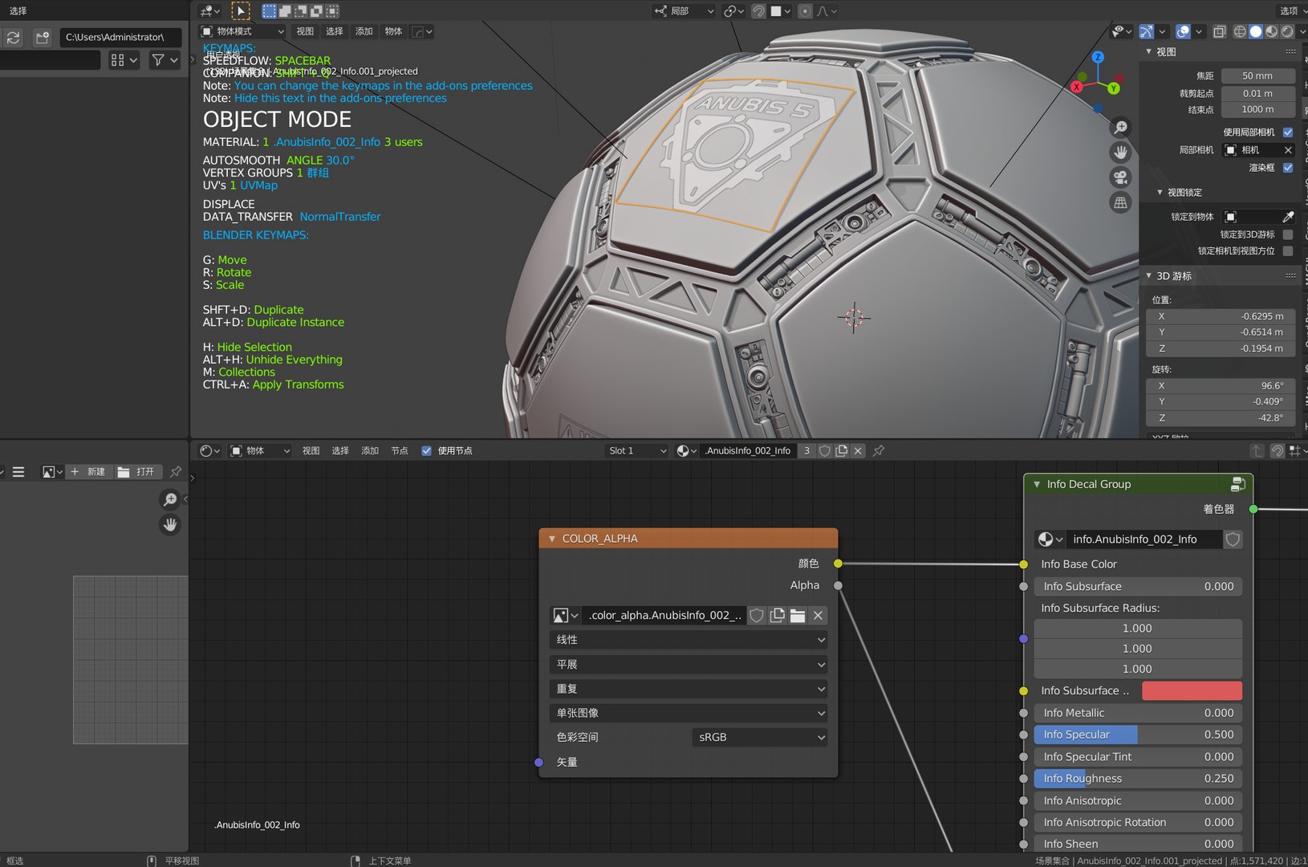Open 视图 menu in node editor header
This screenshot has height=867, width=1308.
point(311,451)
